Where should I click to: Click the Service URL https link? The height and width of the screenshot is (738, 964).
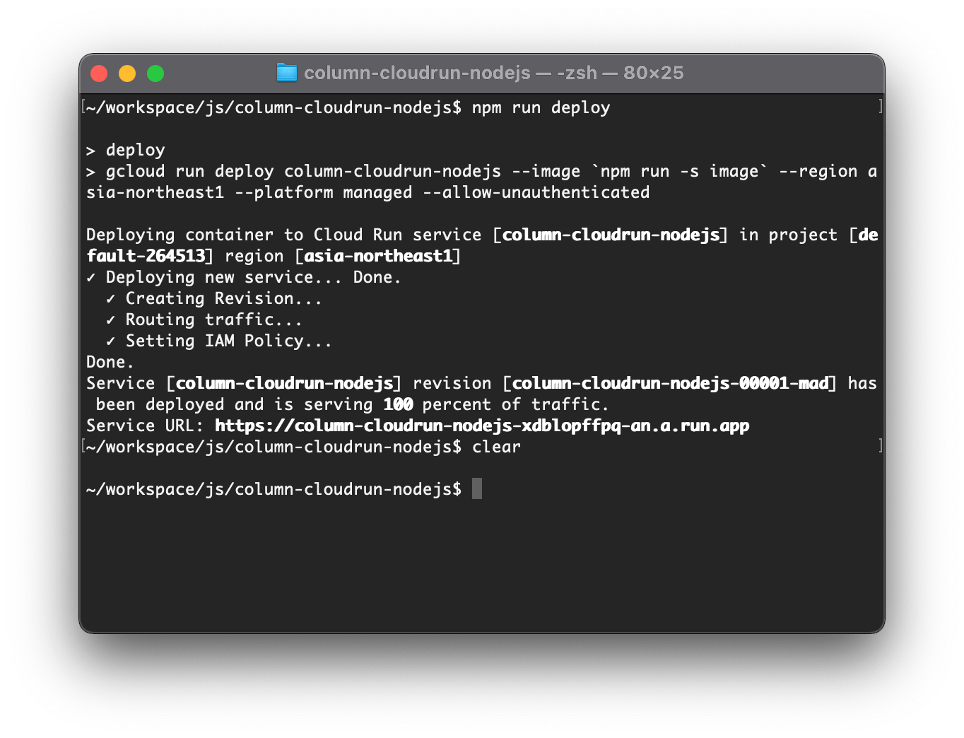coord(482,426)
